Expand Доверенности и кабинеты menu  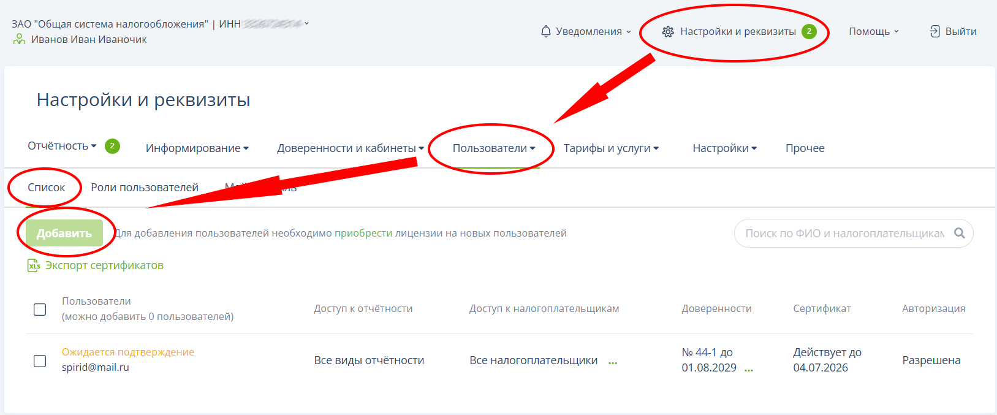(x=350, y=148)
